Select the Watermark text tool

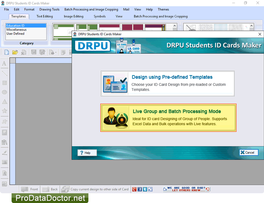click(x=4, y=173)
